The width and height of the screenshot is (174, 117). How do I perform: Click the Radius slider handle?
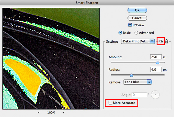132,75
